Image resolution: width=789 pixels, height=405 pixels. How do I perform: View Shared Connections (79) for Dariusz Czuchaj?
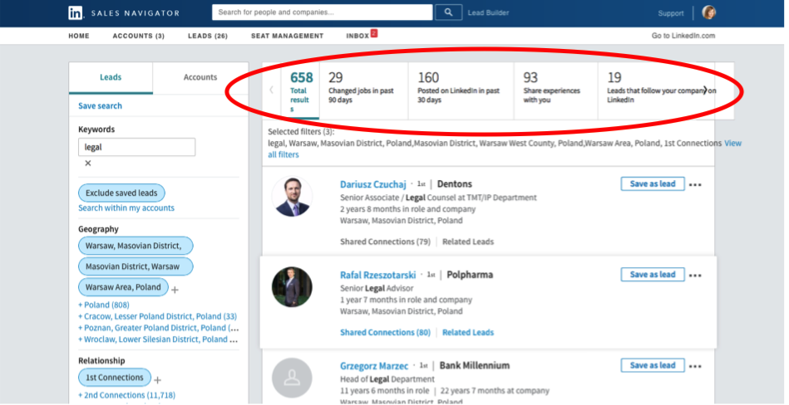pyautogui.click(x=386, y=242)
